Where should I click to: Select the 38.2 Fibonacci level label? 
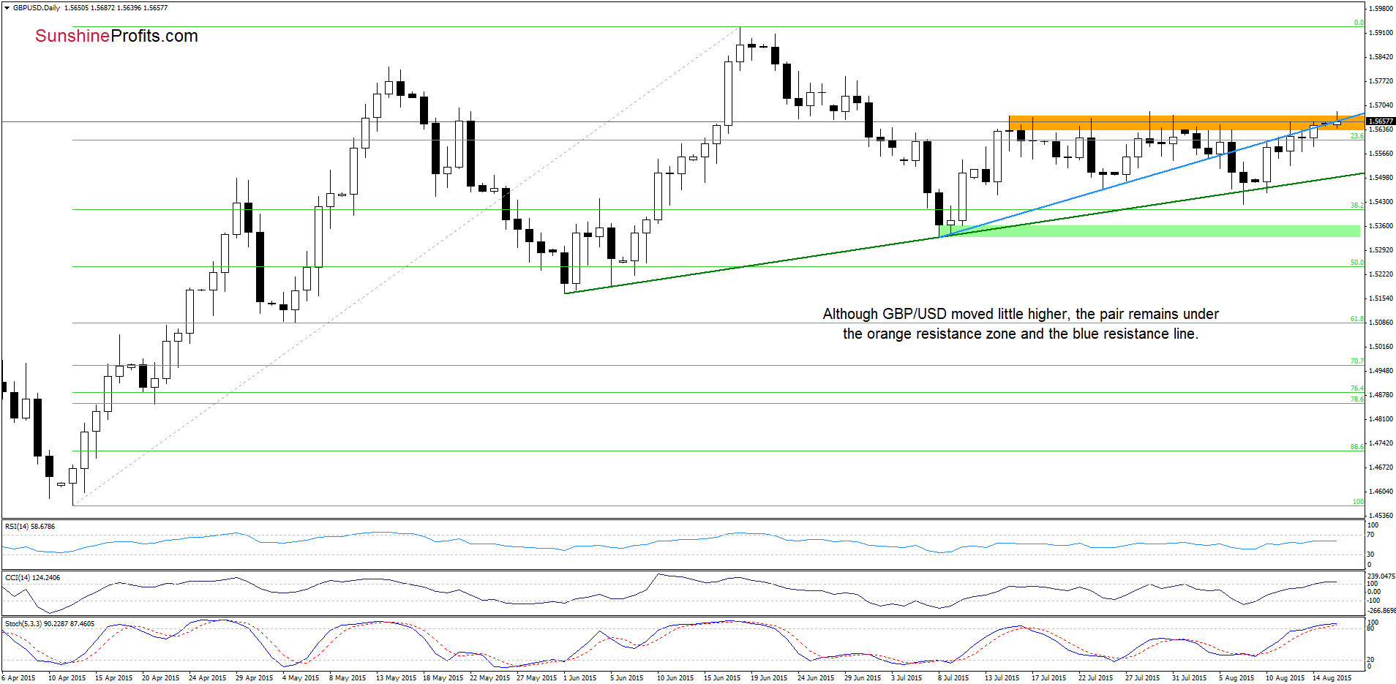pos(1356,206)
